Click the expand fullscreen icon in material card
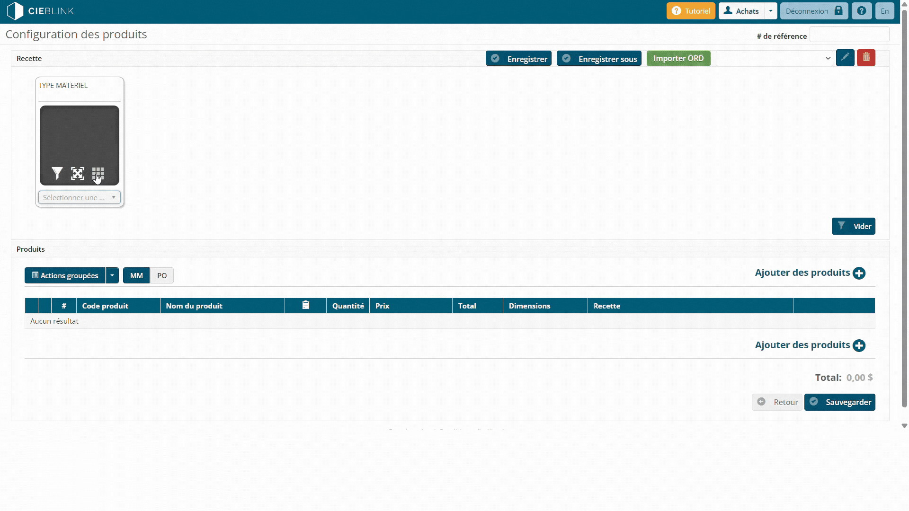Screen dimensions: 909x511 [x=78, y=174]
